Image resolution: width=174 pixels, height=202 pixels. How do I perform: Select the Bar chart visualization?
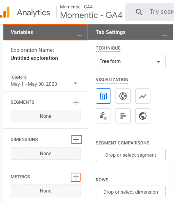click(x=123, y=116)
